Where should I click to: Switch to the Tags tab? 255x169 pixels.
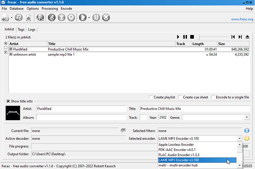[x=21, y=30]
